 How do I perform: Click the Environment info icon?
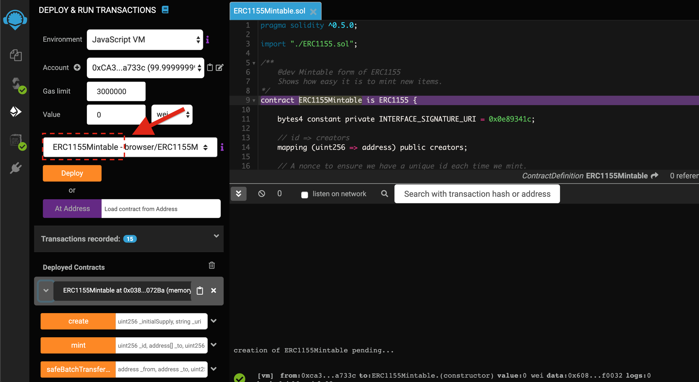(208, 40)
